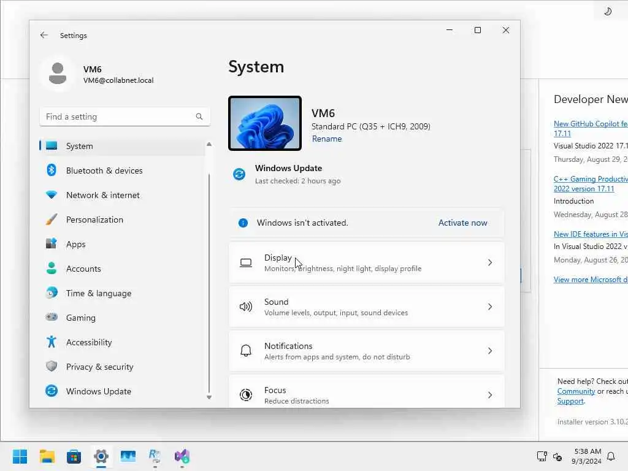Click the muted volume tray icon

point(557,456)
